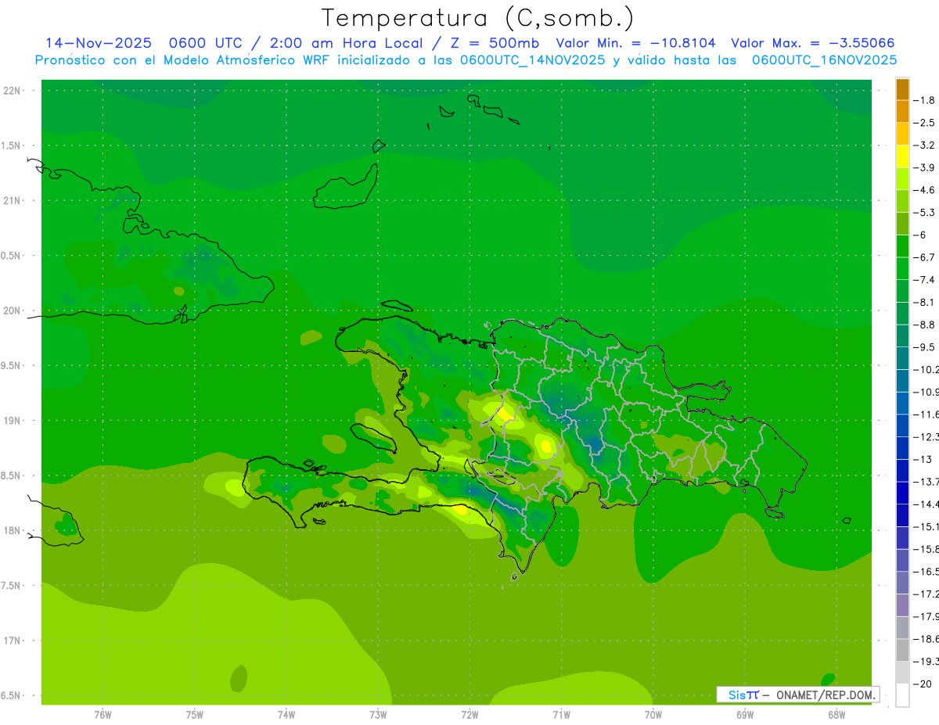Click the '8.5N' latitude label

pyautogui.click(x=11, y=476)
